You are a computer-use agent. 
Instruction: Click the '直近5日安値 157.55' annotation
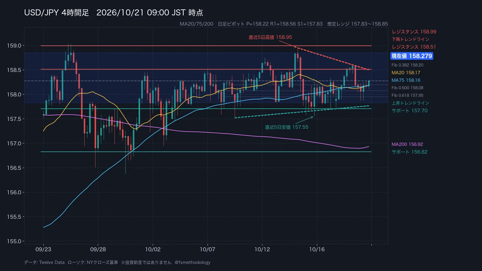click(x=286, y=127)
